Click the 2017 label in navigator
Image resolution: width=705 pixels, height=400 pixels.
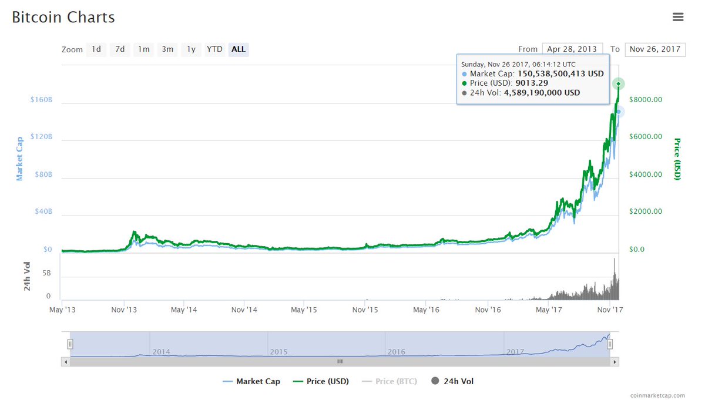coord(515,352)
